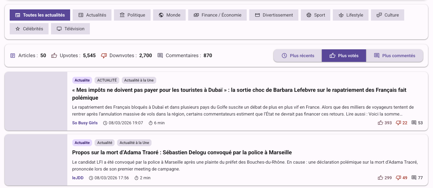The image size is (433, 188).
Task: Click the Actualité à la Une tag on the first article
Action: point(139,80)
